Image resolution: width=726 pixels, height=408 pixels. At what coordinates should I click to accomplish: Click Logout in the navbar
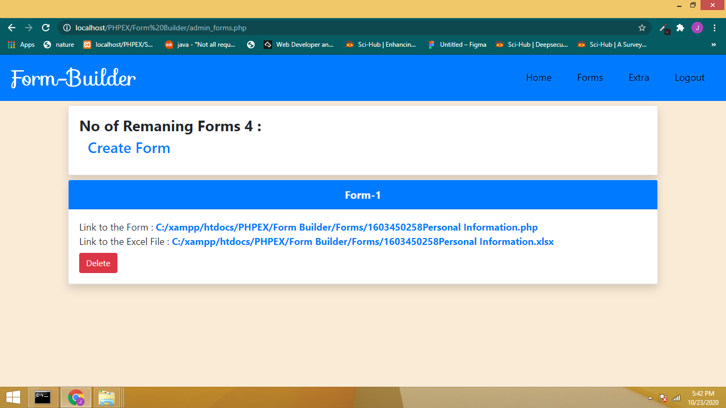pyautogui.click(x=690, y=78)
